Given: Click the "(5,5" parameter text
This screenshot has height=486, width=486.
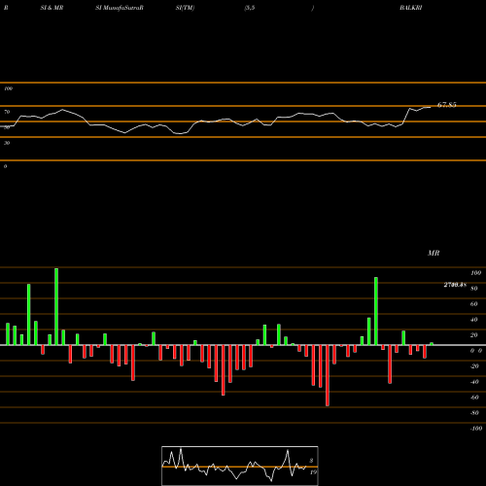Looking at the screenshot, I should point(250,8).
